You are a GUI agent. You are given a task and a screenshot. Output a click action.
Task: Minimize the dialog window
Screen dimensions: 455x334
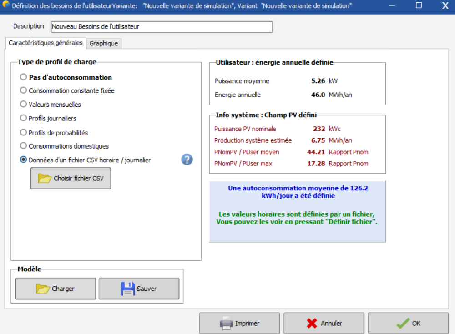point(393,6)
